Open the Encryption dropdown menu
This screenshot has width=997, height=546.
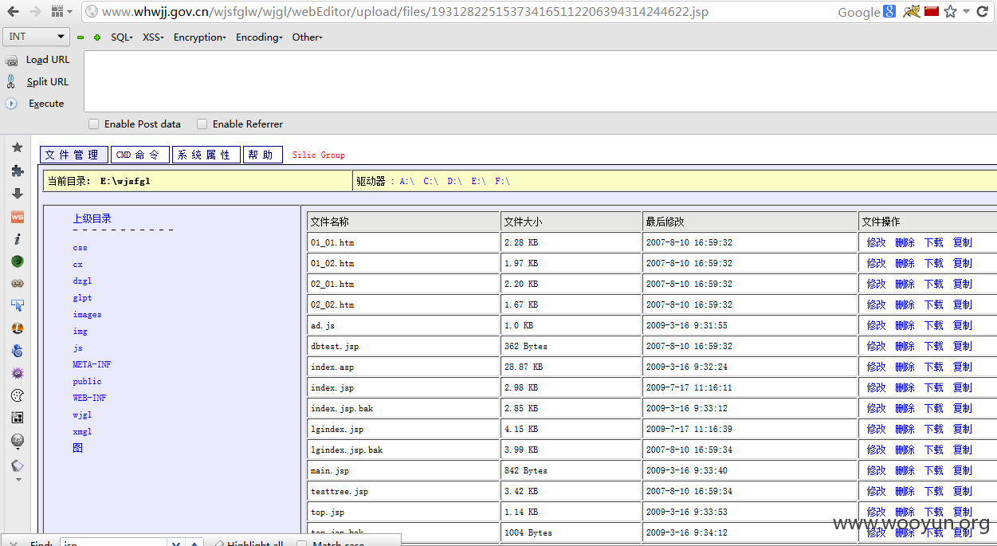click(199, 37)
